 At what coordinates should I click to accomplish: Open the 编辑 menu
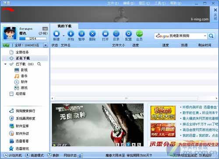pyautogui.click(x=129, y=3)
